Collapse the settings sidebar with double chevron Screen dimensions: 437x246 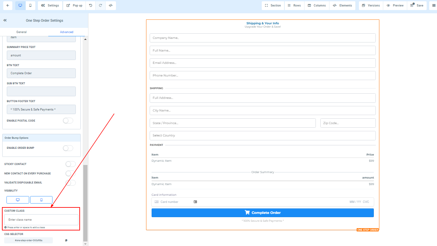pyautogui.click(x=5, y=20)
